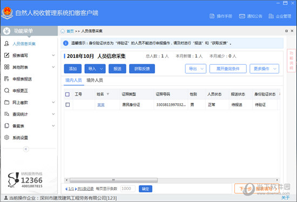Expand the 报表填写 menu chevron
The image size is (297, 202).
[x=53, y=55]
